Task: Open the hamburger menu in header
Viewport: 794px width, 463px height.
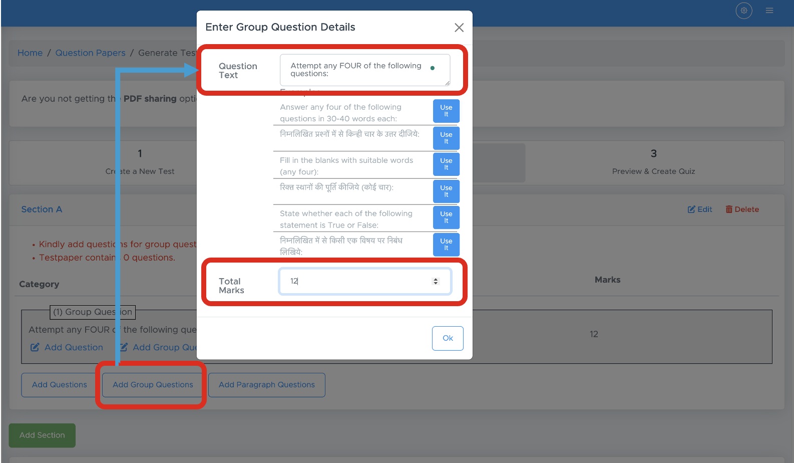Action: (x=769, y=11)
